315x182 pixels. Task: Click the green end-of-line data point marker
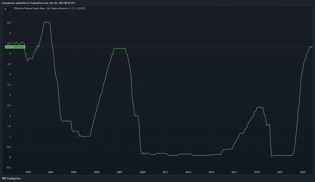[312, 47]
